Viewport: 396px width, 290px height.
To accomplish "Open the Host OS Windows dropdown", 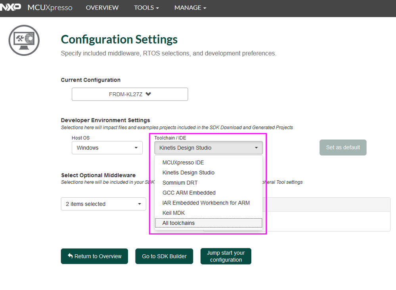I will (x=107, y=148).
